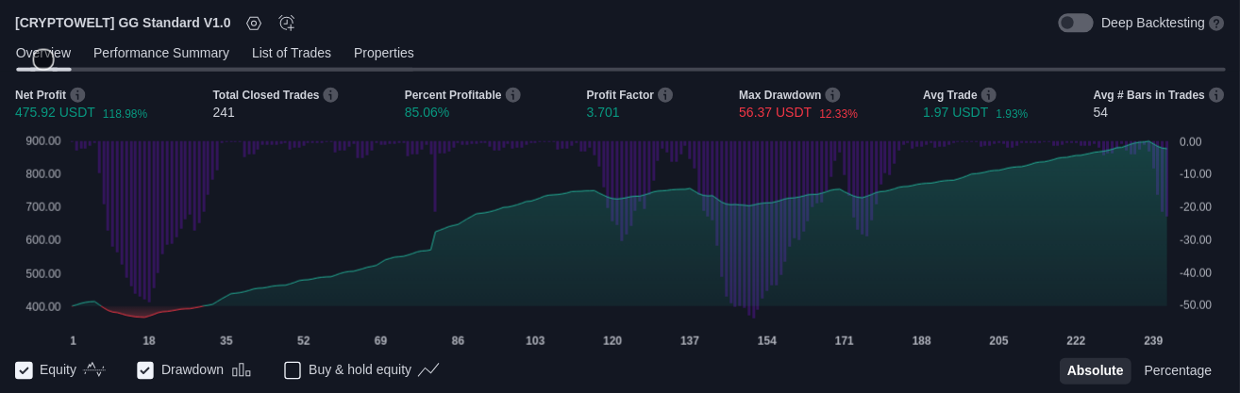Screen dimensions: 1240x393
Task: Click info icon next to Avg Trade
Action: (988, 95)
